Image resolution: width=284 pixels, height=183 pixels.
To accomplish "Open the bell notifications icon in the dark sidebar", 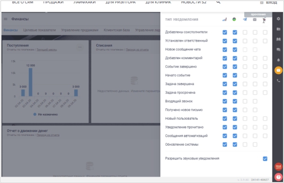I will [278, 60].
